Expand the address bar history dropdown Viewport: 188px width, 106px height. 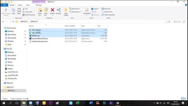[167, 22]
